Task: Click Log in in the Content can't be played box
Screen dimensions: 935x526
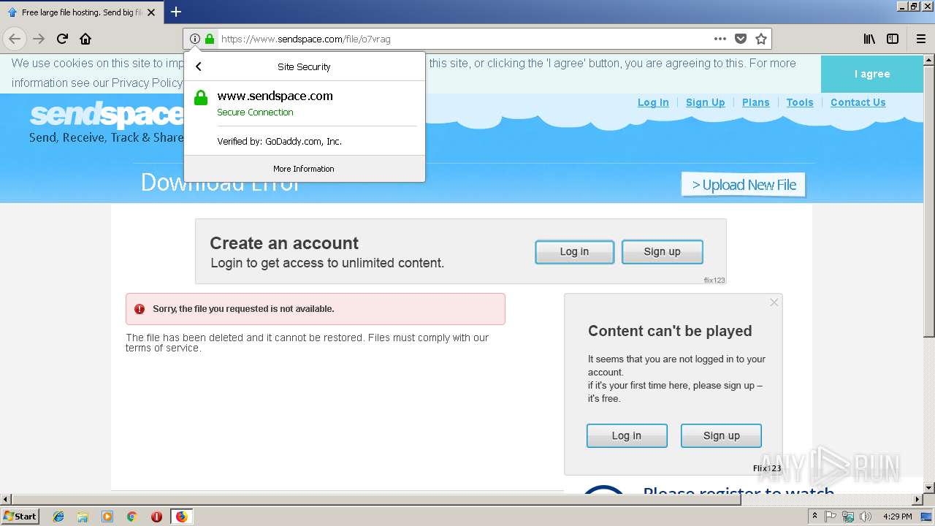Action: pos(627,435)
